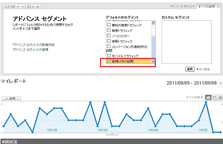
Task: Enable the ノーリファラー segment checkbox
Action: (109, 36)
